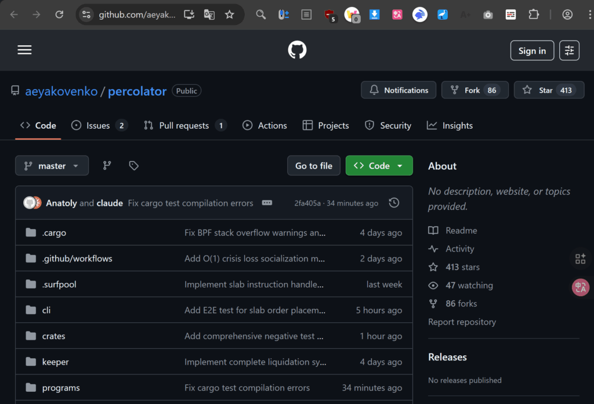Expand the green Code dropdown
The height and width of the screenshot is (404, 594).
pos(379,166)
